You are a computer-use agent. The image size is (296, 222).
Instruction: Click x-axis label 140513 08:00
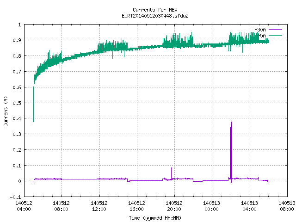[287, 206]
